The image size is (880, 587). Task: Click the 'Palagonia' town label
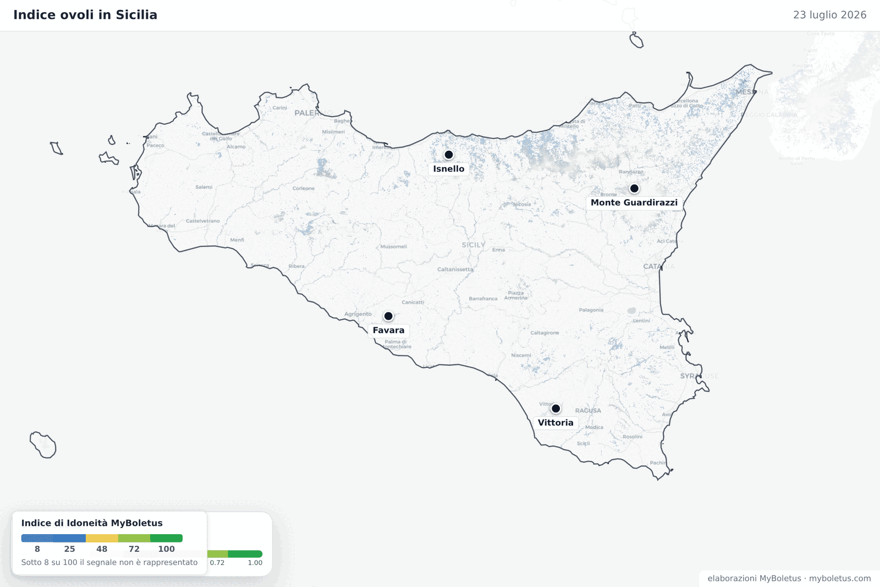click(x=591, y=310)
